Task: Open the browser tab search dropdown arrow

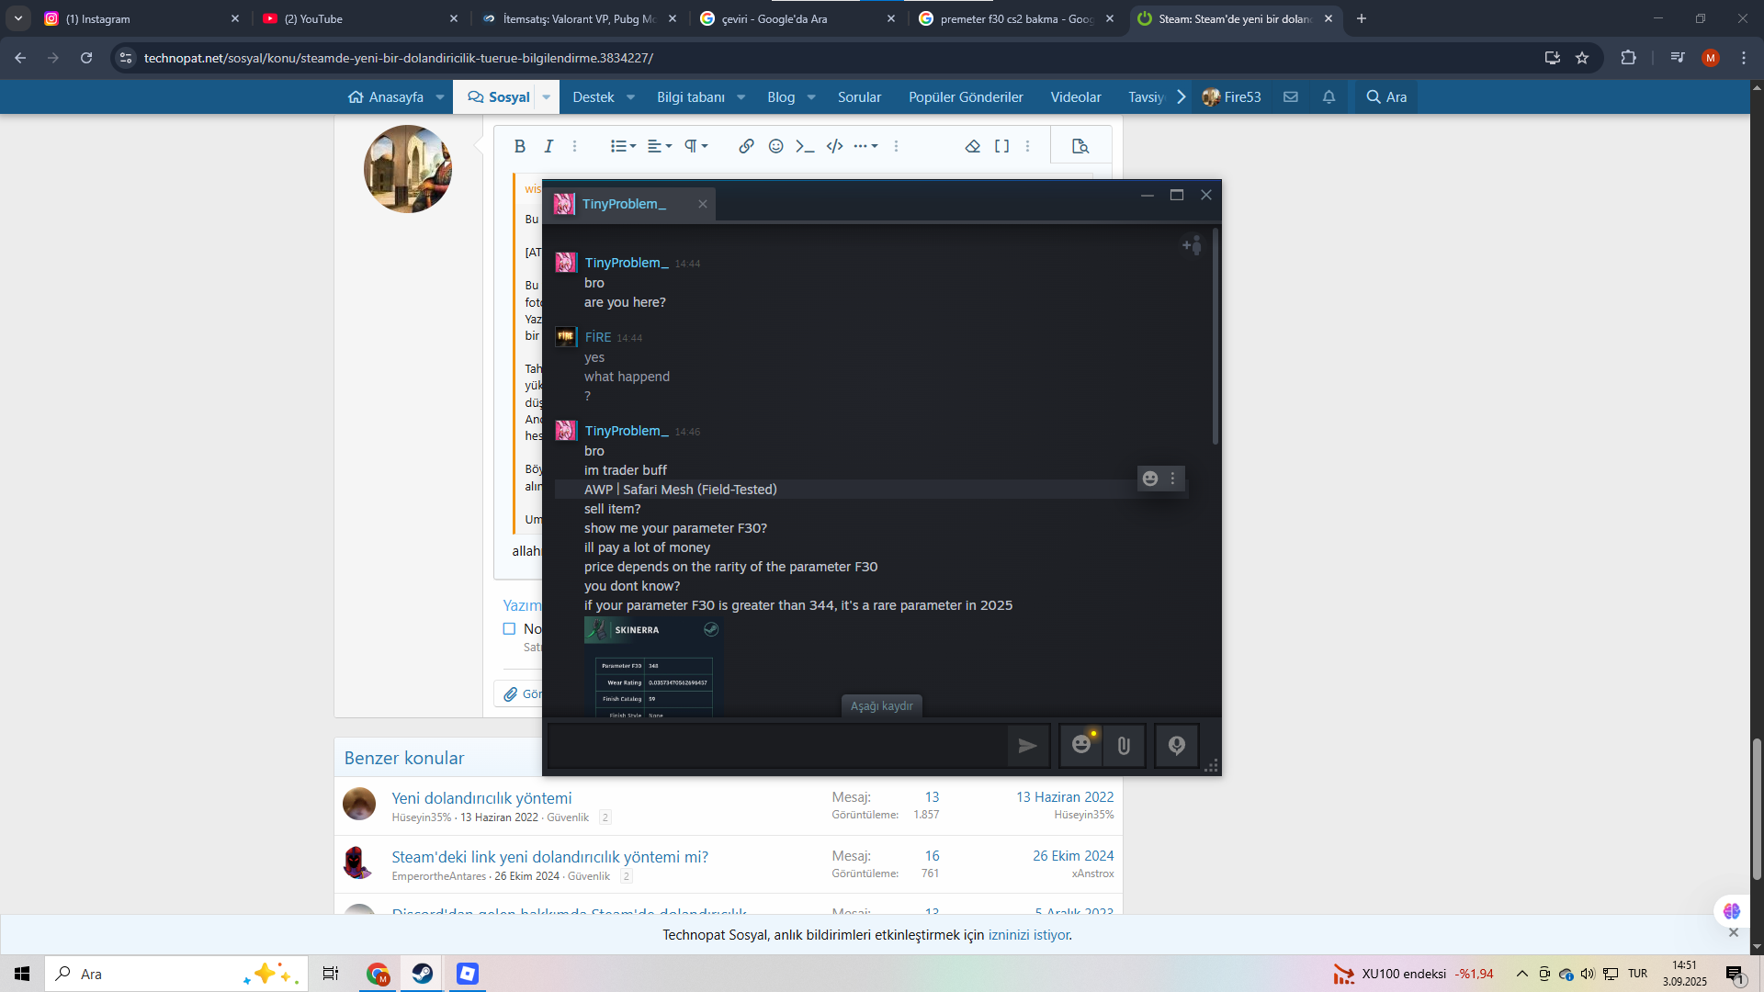Action: [18, 18]
